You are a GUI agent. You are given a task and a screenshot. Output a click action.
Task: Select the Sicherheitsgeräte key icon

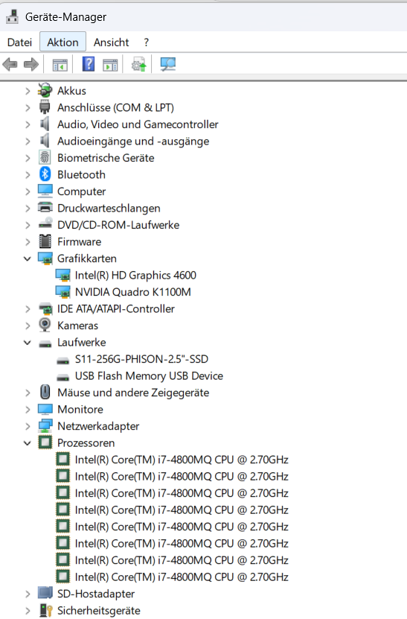45,610
